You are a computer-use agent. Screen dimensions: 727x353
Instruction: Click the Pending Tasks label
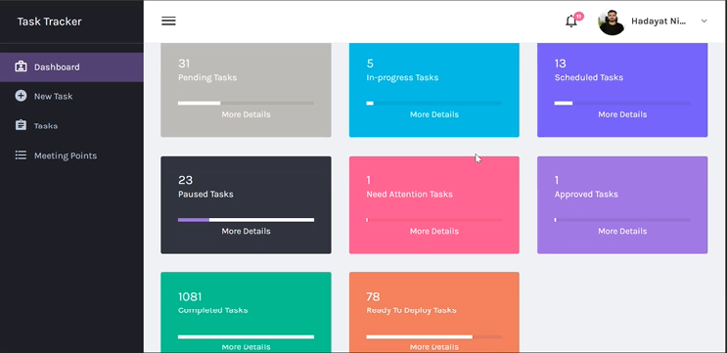[x=207, y=77]
